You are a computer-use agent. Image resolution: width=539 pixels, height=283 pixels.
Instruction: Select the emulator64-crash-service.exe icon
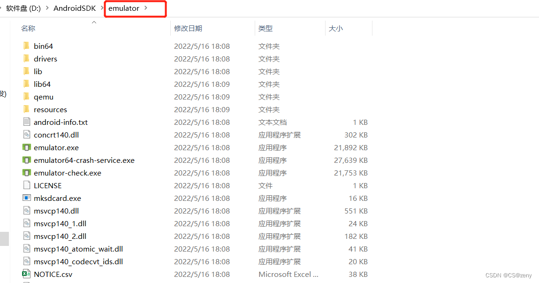pos(26,160)
